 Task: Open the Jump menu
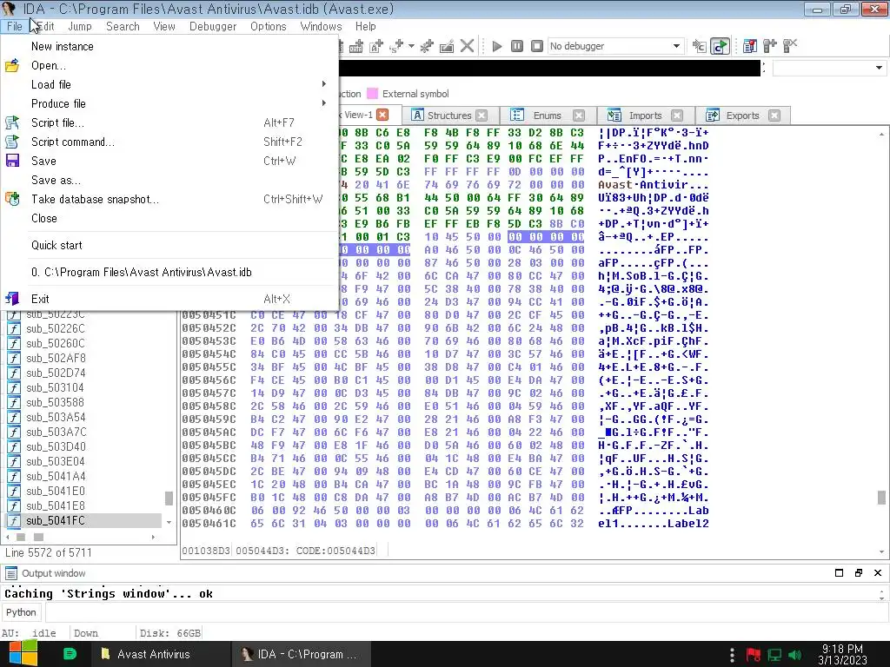coord(79,27)
